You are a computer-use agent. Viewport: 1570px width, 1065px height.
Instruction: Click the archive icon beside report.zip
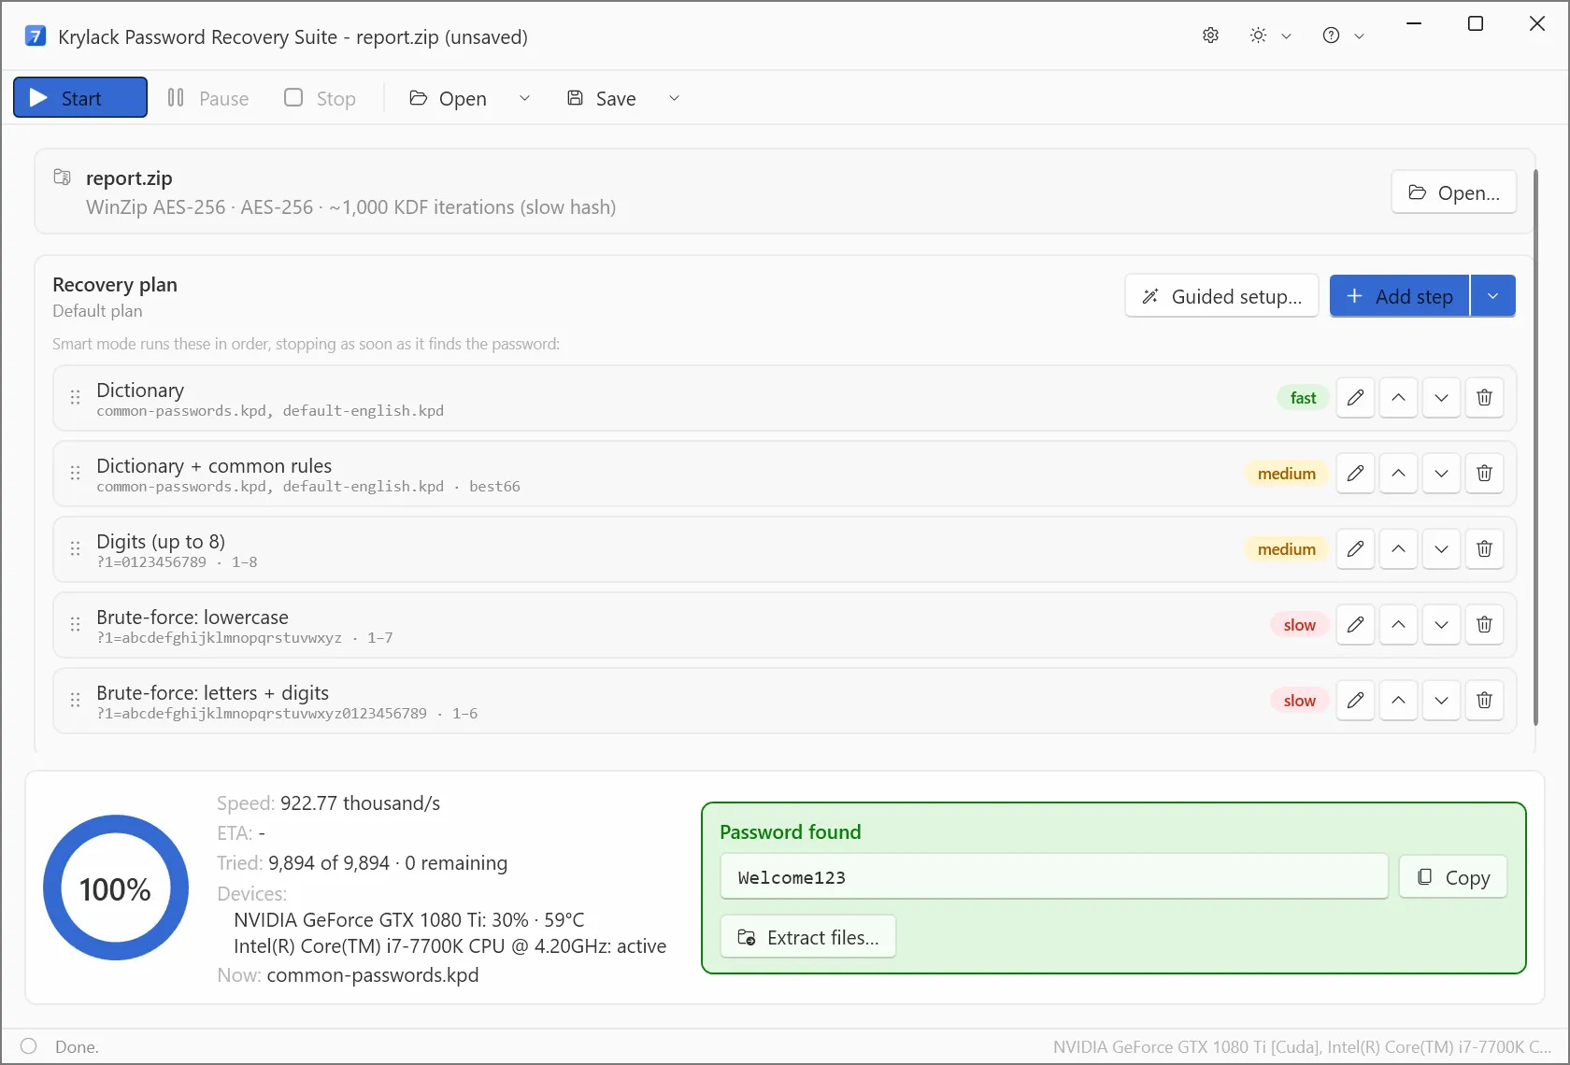point(63,177)
